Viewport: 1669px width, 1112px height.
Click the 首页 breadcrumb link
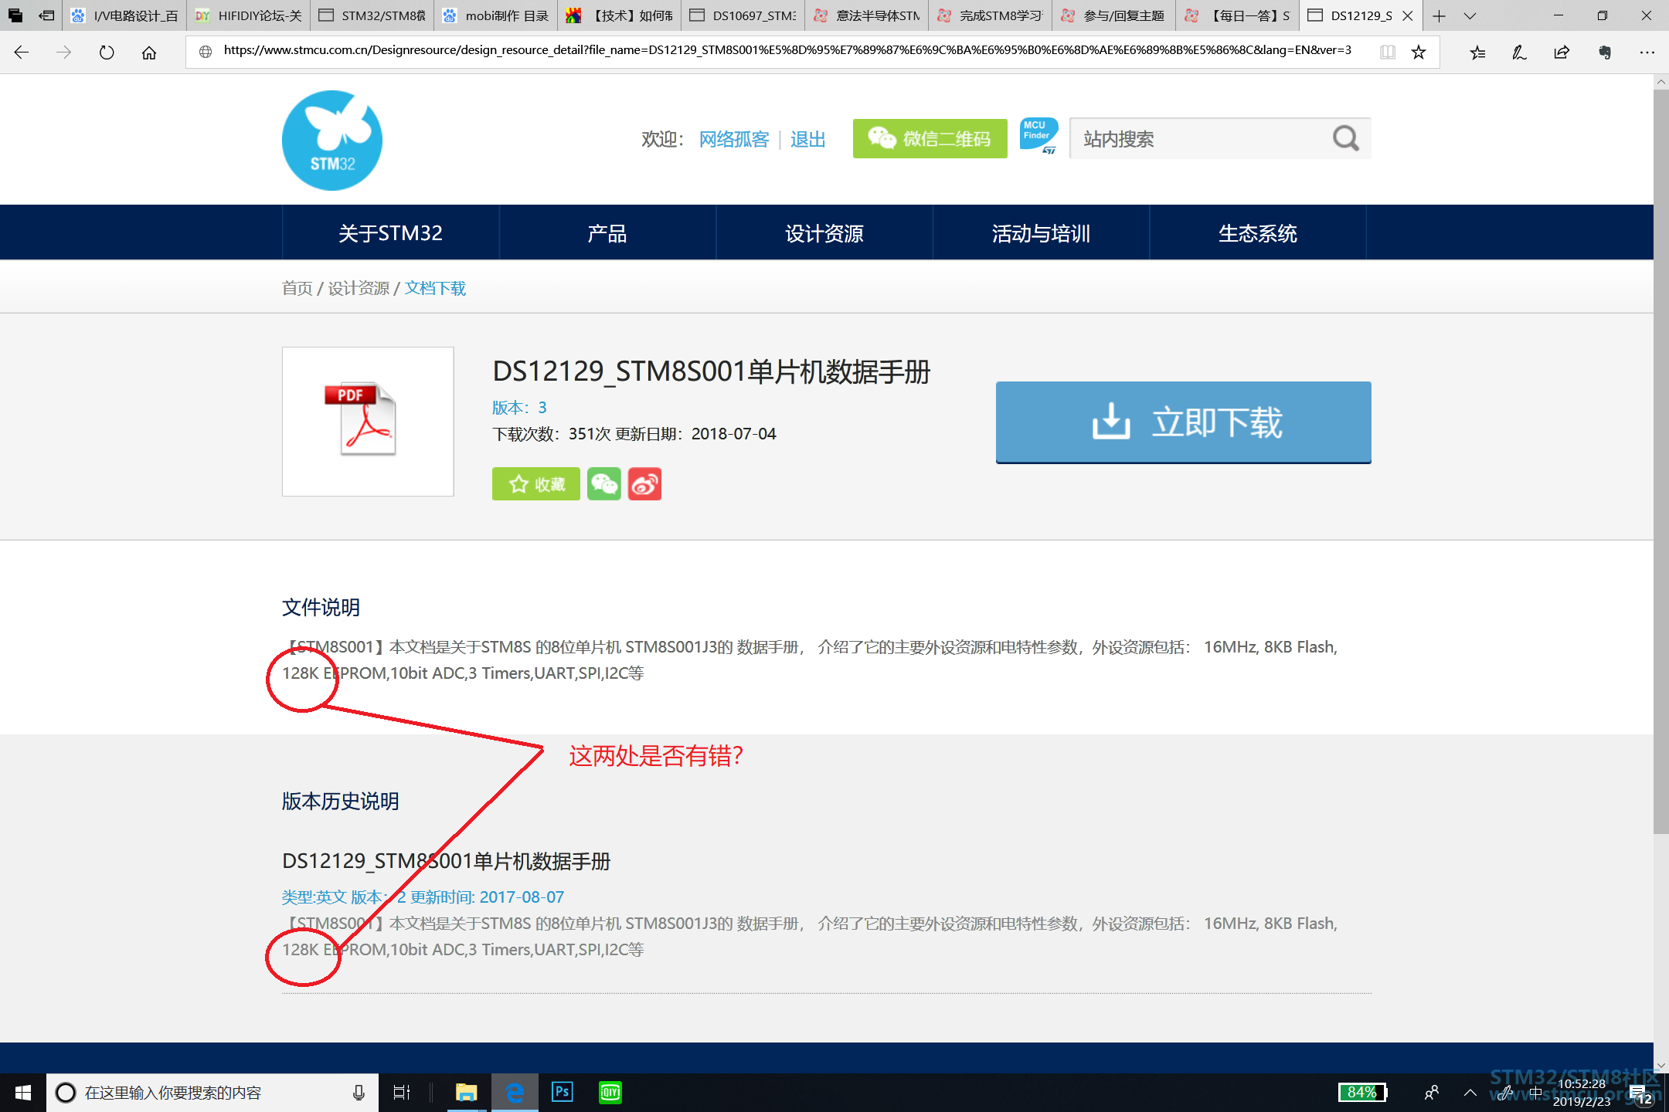297,288
